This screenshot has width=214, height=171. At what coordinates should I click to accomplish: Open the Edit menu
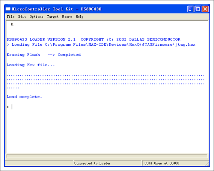(22, 16)
